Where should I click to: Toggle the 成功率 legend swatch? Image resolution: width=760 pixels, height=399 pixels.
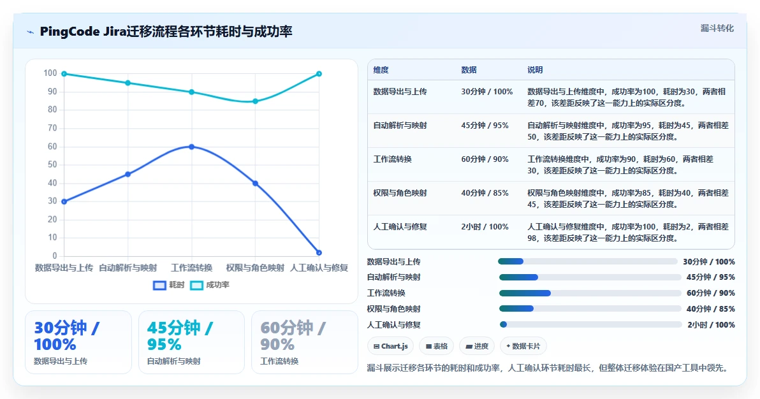click(x=196, y=285)
